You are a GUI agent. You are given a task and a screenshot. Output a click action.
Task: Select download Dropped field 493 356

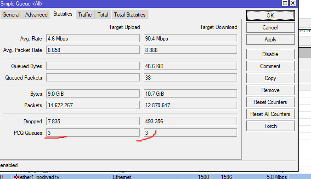[190, 121]
